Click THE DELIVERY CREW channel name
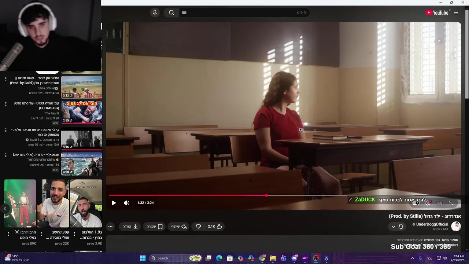This screenshot has width=469, height=264. pos(41,160)
